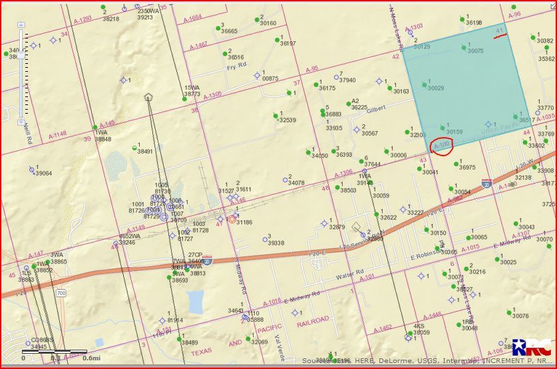
Task: Click the zoom slider track below the handle
Action: click(x=21, y=88)
